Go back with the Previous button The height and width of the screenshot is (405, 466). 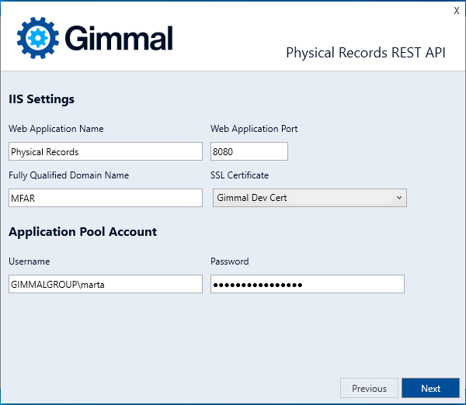[x=369, y=389]
